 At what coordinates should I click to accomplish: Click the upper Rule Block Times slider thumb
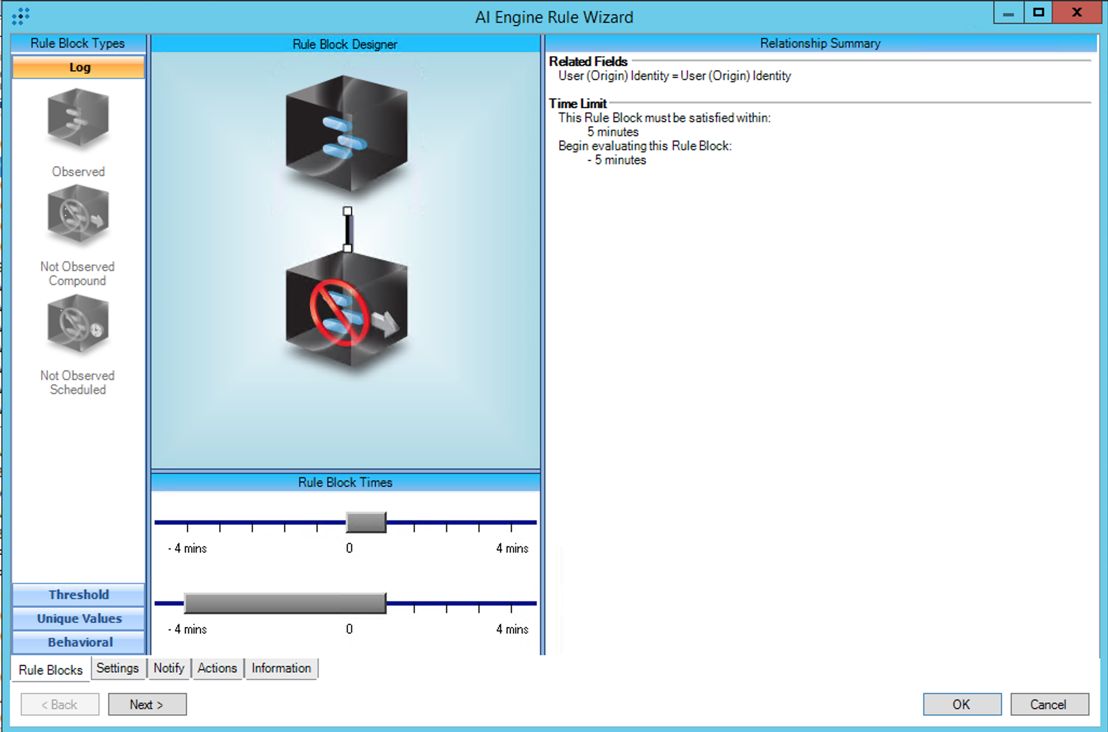click(366, 522)
